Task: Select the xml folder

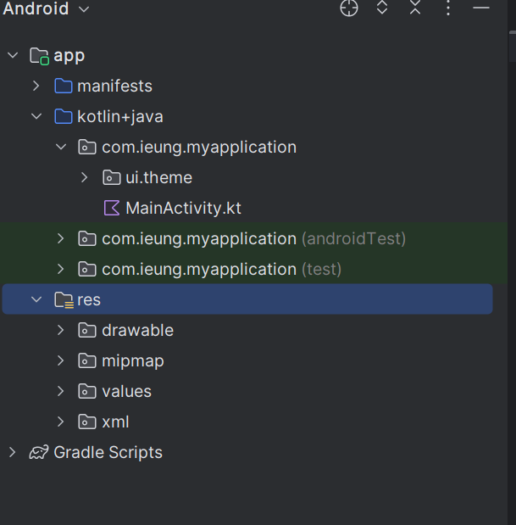Action: point(115,422)
